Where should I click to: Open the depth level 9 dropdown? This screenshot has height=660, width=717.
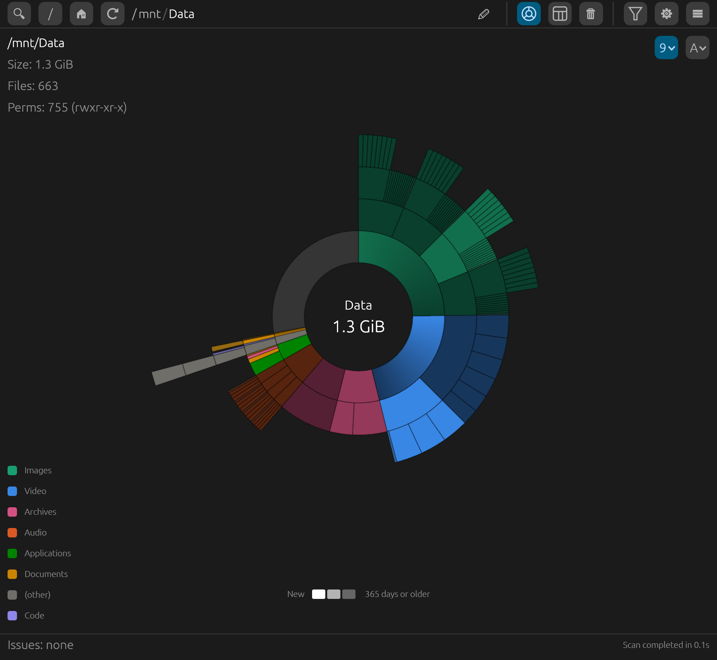(666, 48)
